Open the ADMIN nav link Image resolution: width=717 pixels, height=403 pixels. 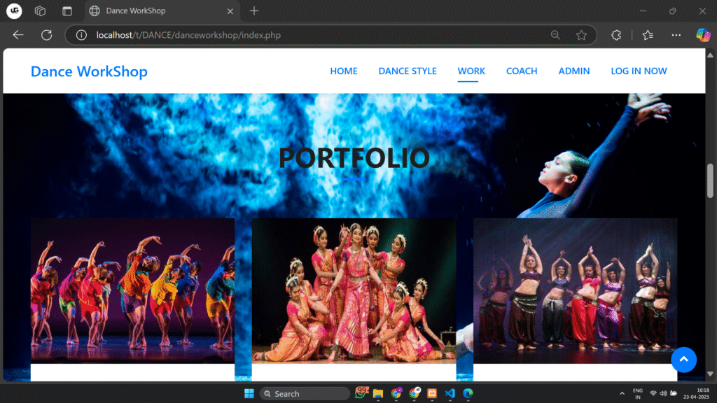click(x=574, y=71)
